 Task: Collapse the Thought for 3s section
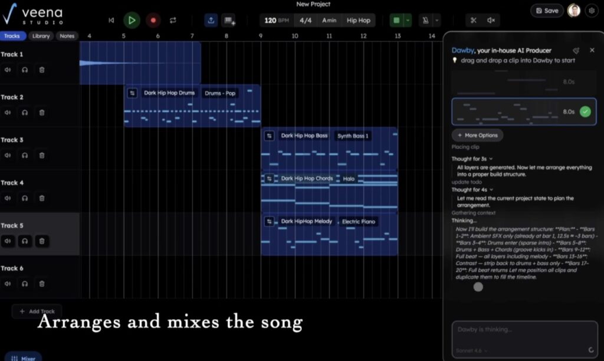[472, 159]
